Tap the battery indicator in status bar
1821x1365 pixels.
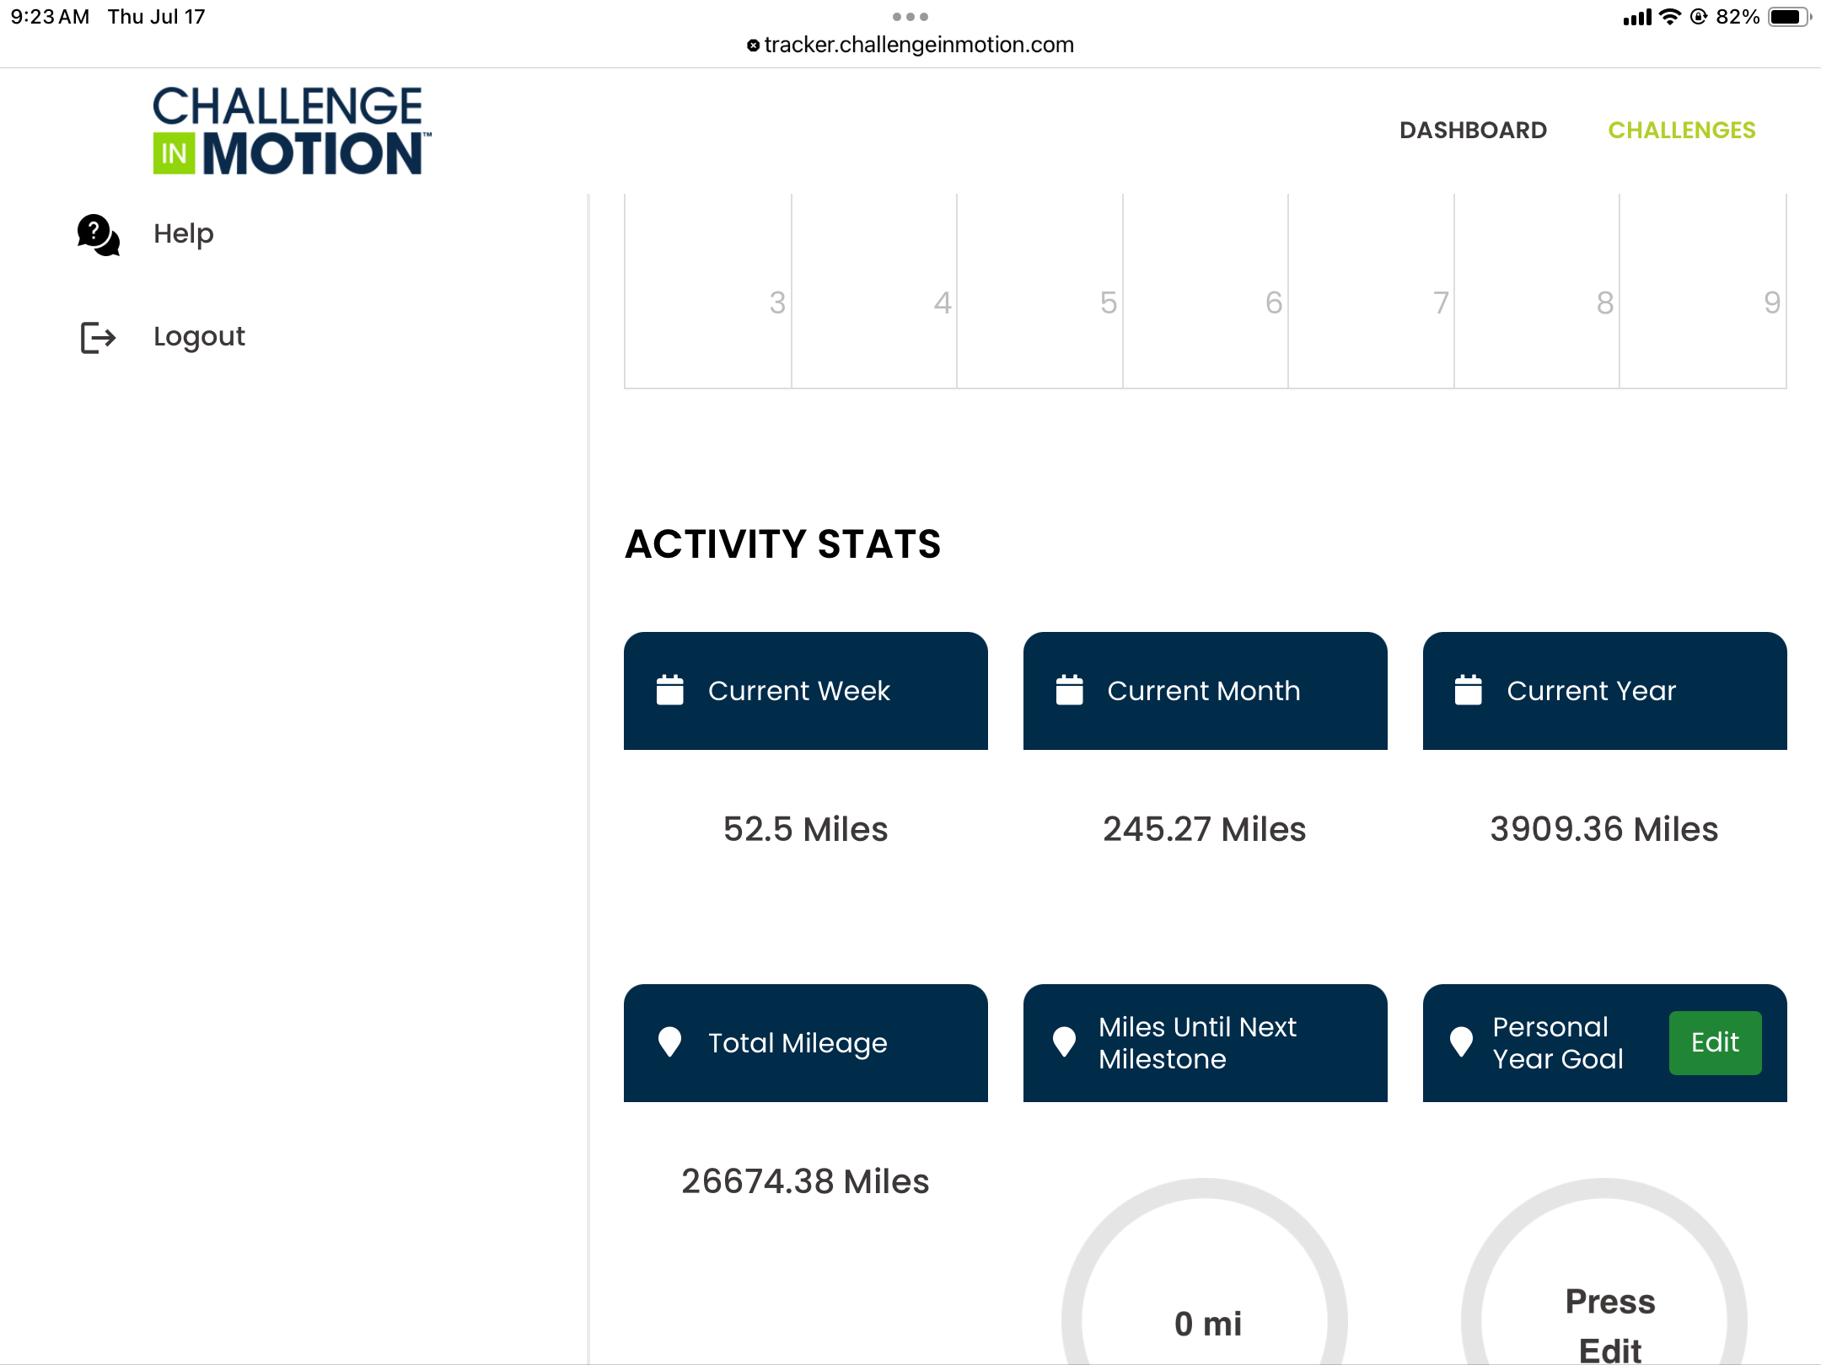click(x=1789, y=17)
